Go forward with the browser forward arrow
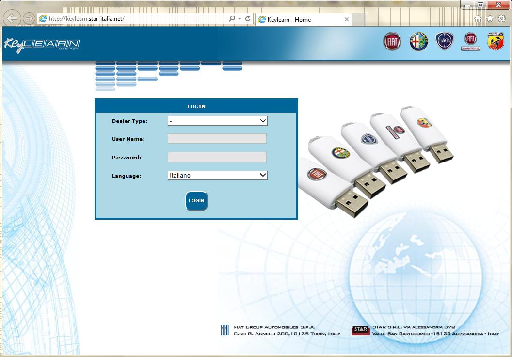 [29, 18]
